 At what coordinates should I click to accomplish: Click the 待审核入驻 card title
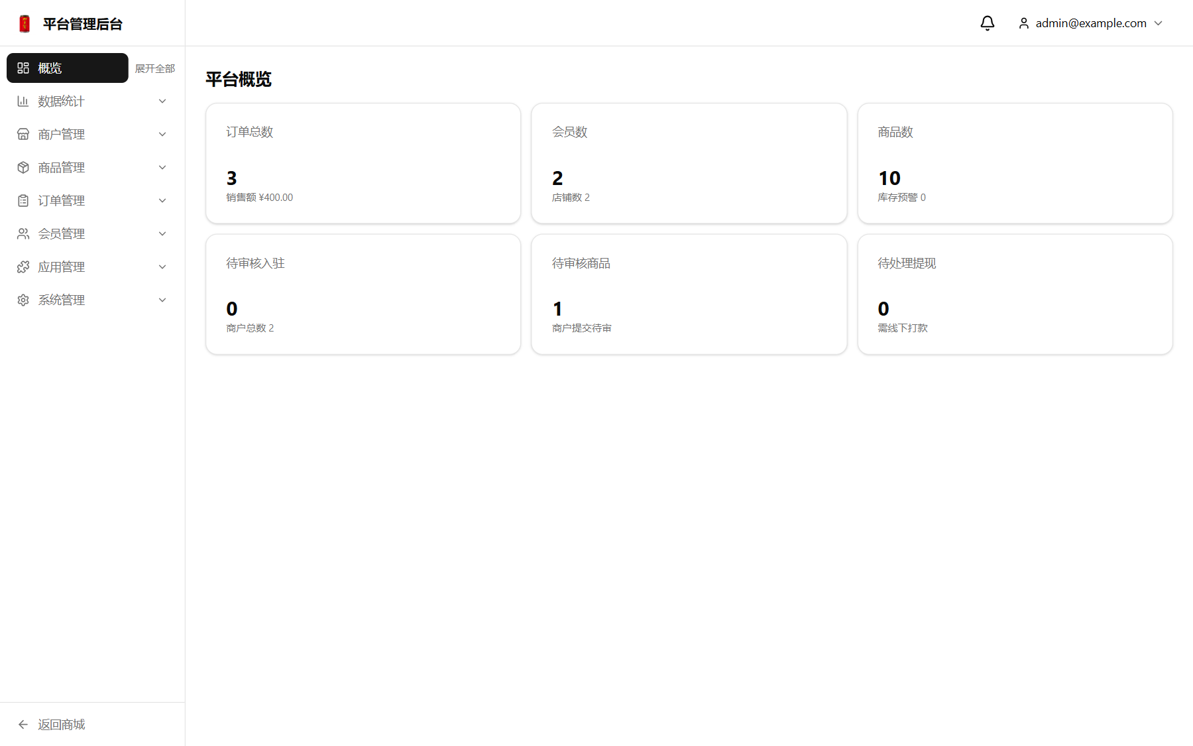click(256, 263)
